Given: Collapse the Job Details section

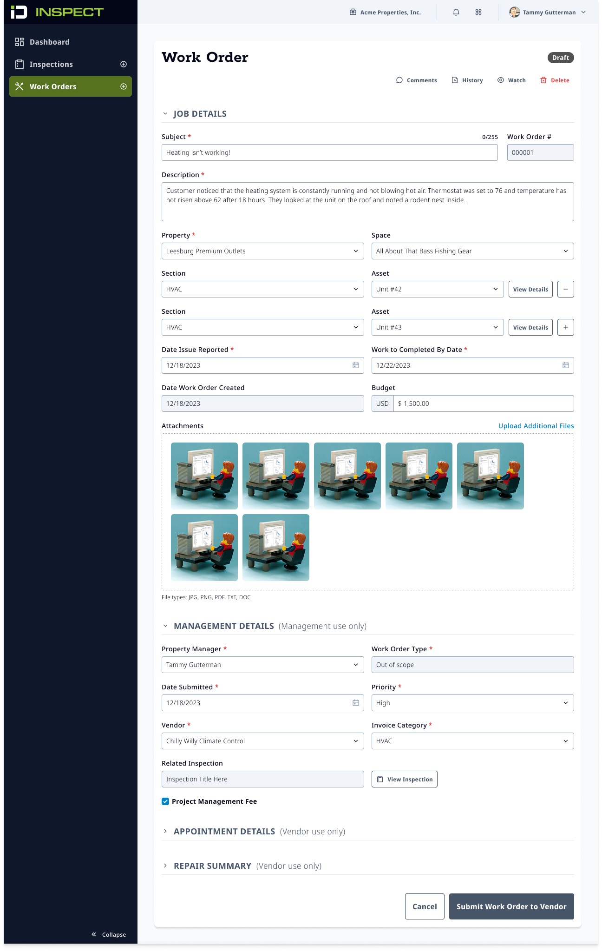Looking at the screenshot, I should [165, 113].
